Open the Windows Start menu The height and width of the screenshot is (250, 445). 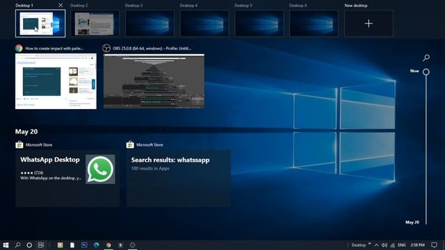pyautogui.click(x=6, y=245)
